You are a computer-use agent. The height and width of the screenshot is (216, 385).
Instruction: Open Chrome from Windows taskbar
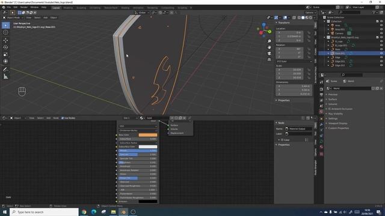click(84, 212)
